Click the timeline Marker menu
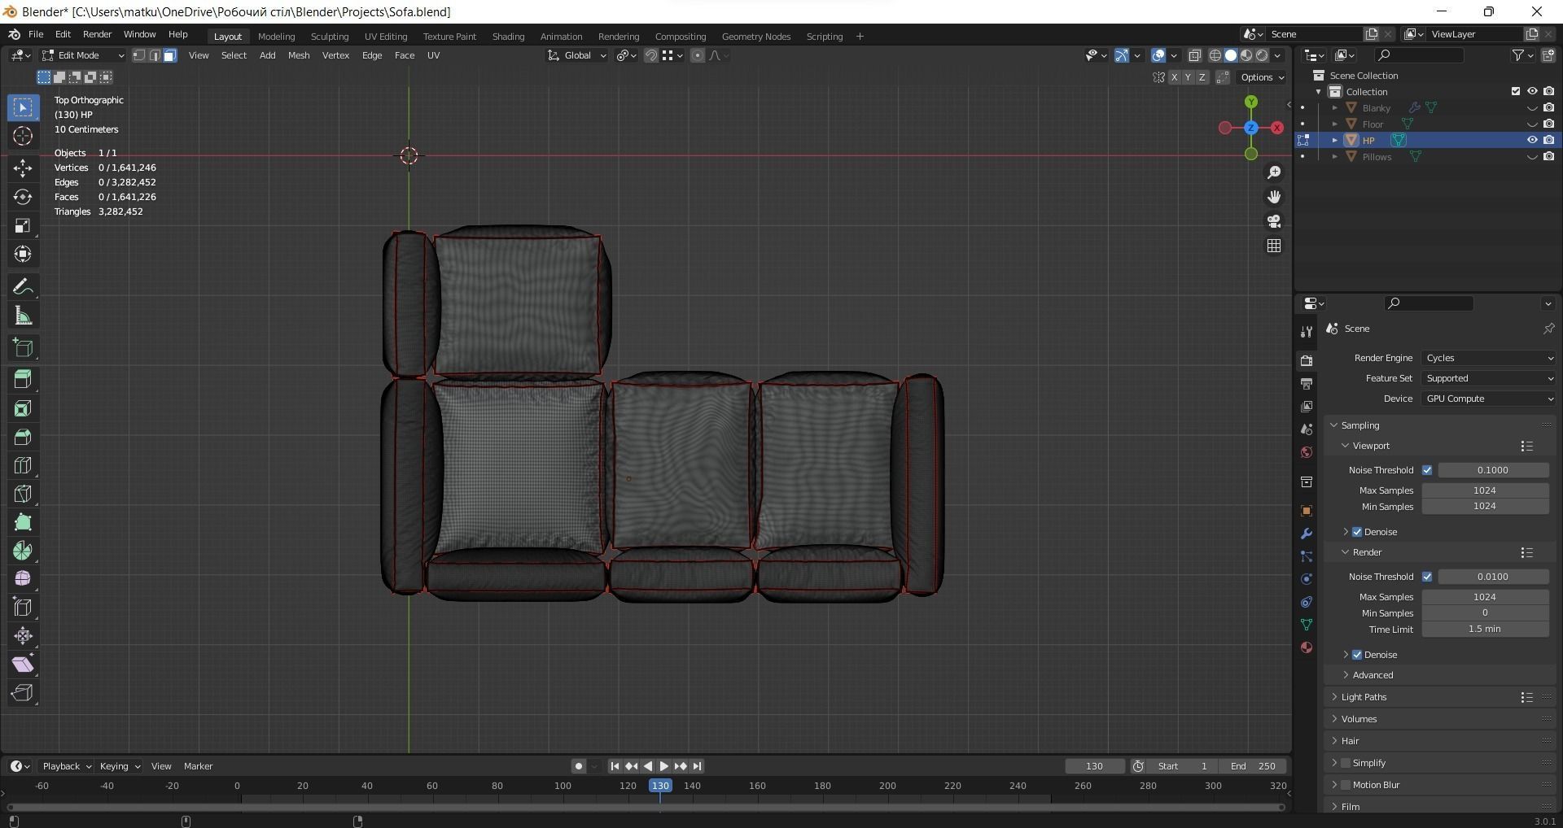This screenshot has height=828, width=1563. coord(198,766)
